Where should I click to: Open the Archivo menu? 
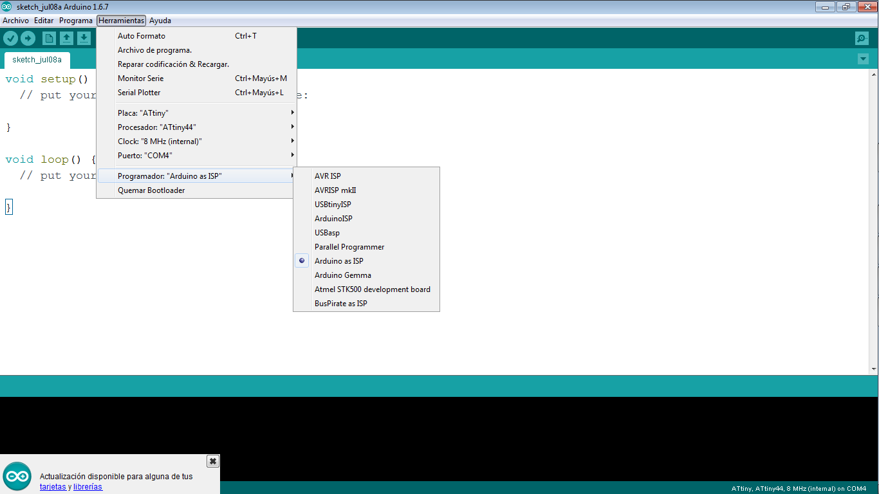coord(15,21)
